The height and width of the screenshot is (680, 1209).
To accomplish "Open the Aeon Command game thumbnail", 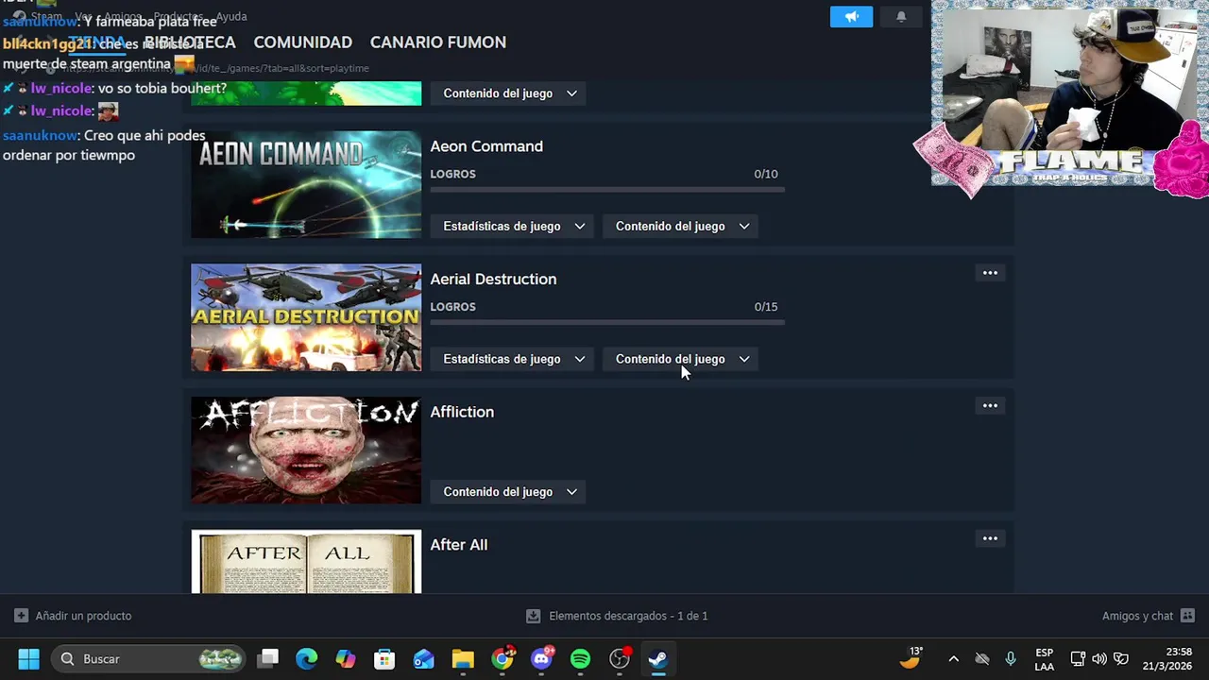I will [306, 184].
